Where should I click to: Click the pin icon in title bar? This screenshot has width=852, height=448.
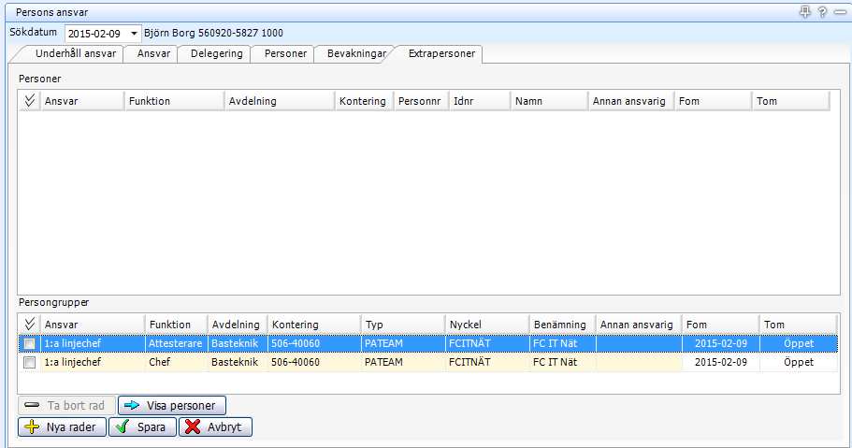(x=804, y=11)
